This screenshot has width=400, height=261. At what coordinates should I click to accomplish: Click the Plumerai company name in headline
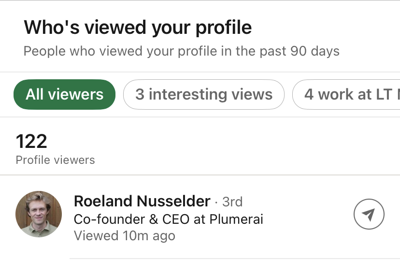236,219
